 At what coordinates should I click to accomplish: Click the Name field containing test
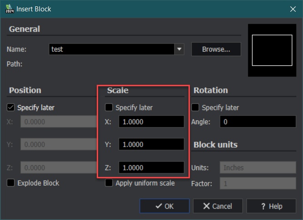point(111,49)
